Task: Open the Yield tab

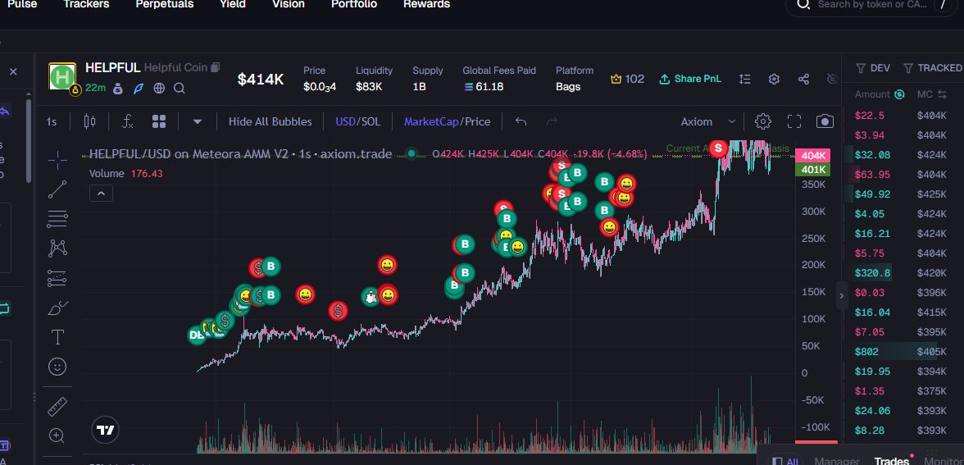Action: (233, 4)
